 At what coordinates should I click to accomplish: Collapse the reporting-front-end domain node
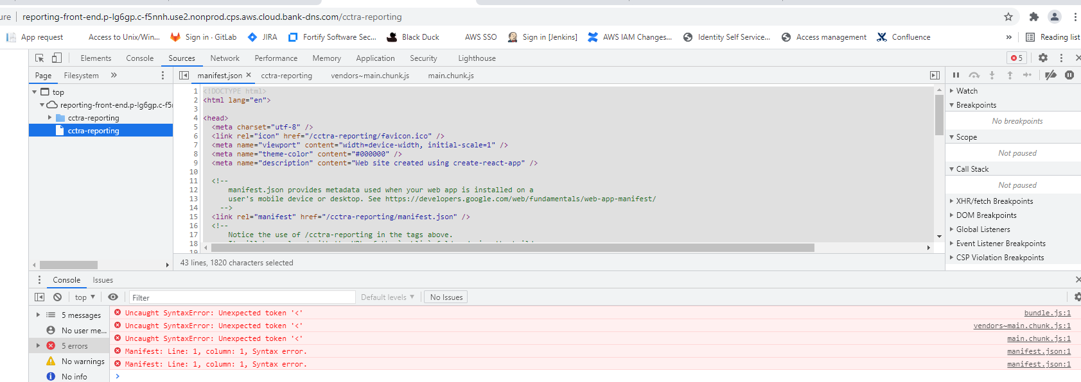pos(42,105)
